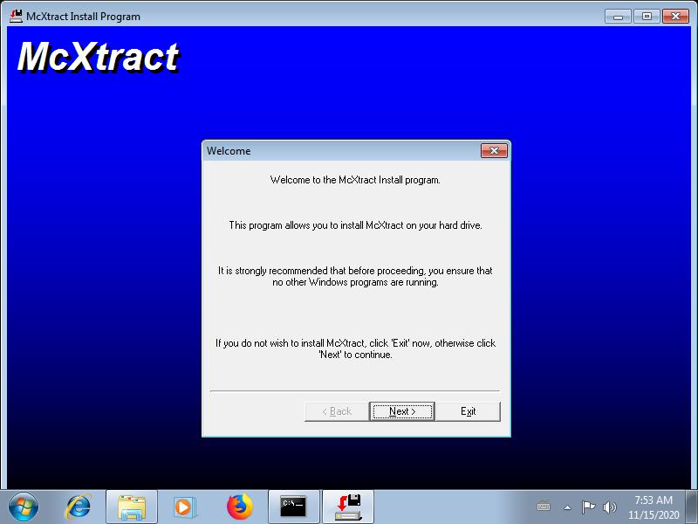
Task: Click the 'Welcome to the McXtract Install program.' text
Action: pos(355,180)
